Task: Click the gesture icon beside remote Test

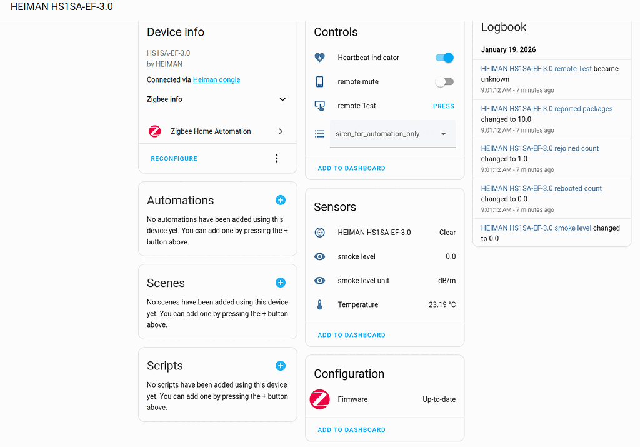Action: click(319, 106)
